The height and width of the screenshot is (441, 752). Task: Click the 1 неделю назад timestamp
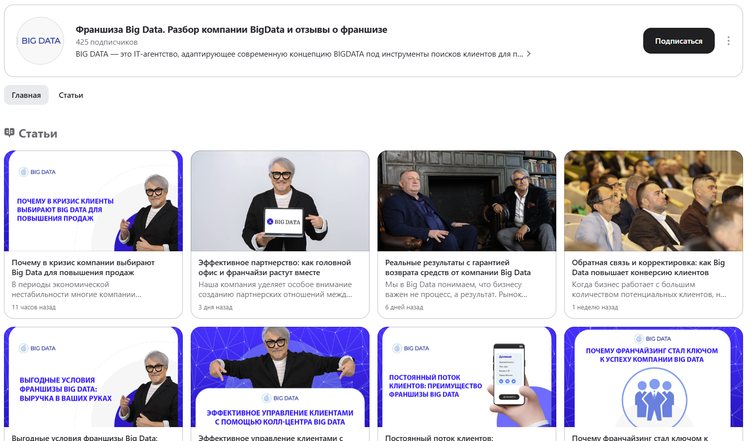coord(595,307)
